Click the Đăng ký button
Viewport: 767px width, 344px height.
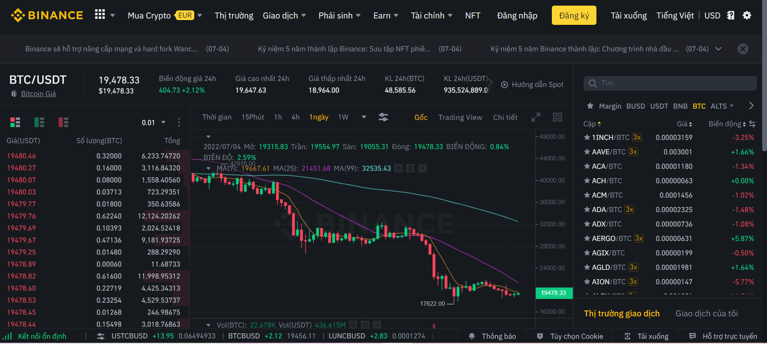click(x=574, y=15)
